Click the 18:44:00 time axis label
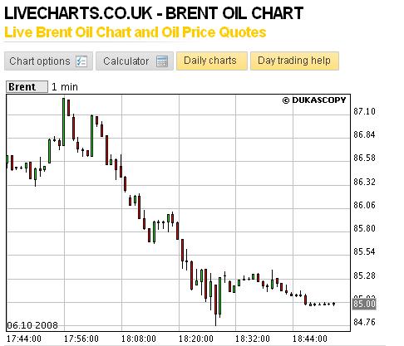Screen dimensions: 404x346 (x=310, y=339)
